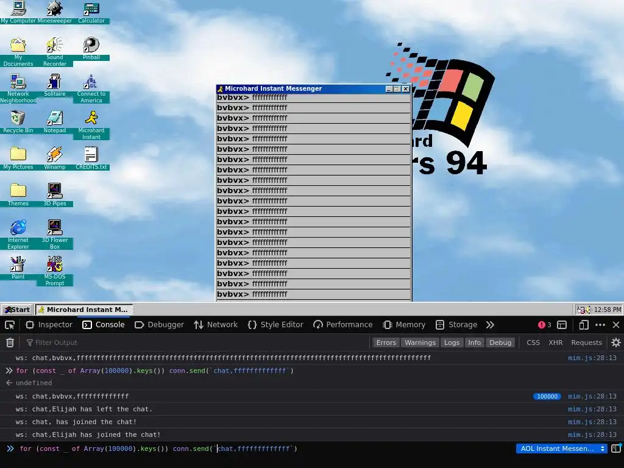Open the Microhard Instant desktop icon
Viewport: 624px width, 468px height.
click(91, 125)
